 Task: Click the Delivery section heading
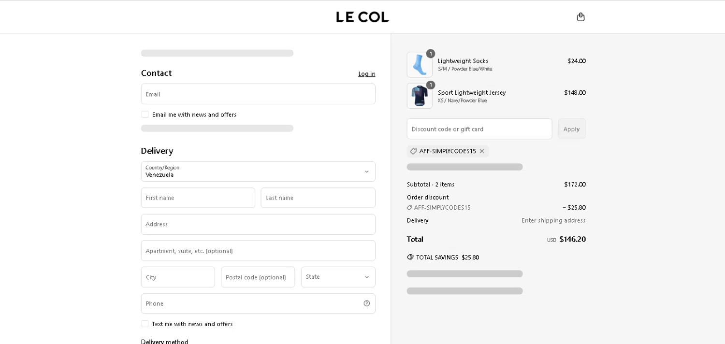pyautogui.click(x=157, y=151)
